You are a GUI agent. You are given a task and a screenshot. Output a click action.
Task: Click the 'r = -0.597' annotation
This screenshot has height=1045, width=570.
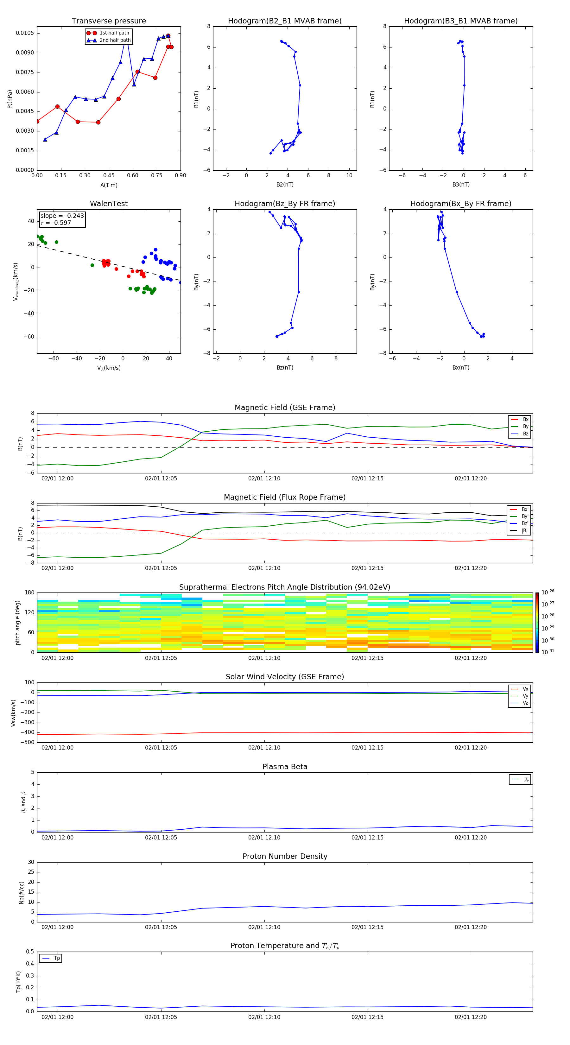56,223
